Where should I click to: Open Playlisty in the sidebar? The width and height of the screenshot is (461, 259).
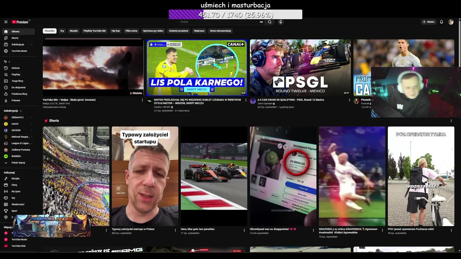click(x=19, y=74)
